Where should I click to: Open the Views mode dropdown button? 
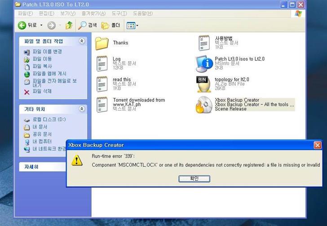pyautogui.click(x=133, y=26)
